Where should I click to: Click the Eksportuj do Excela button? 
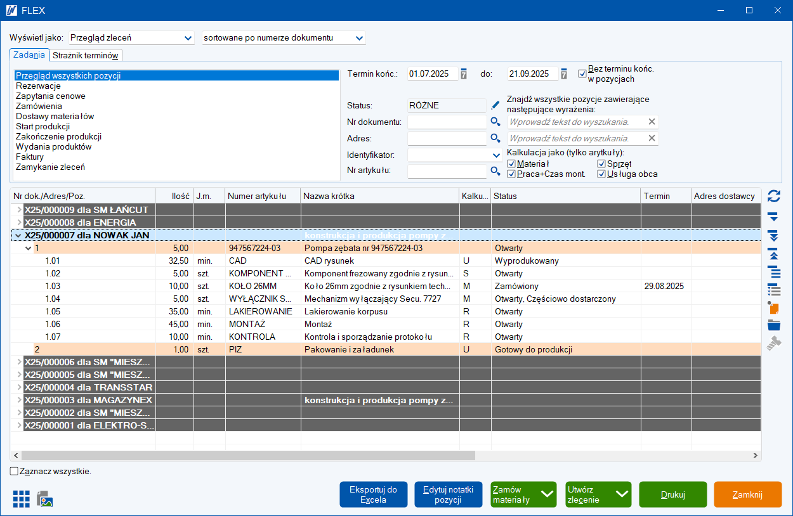click(x=373, y=494)
